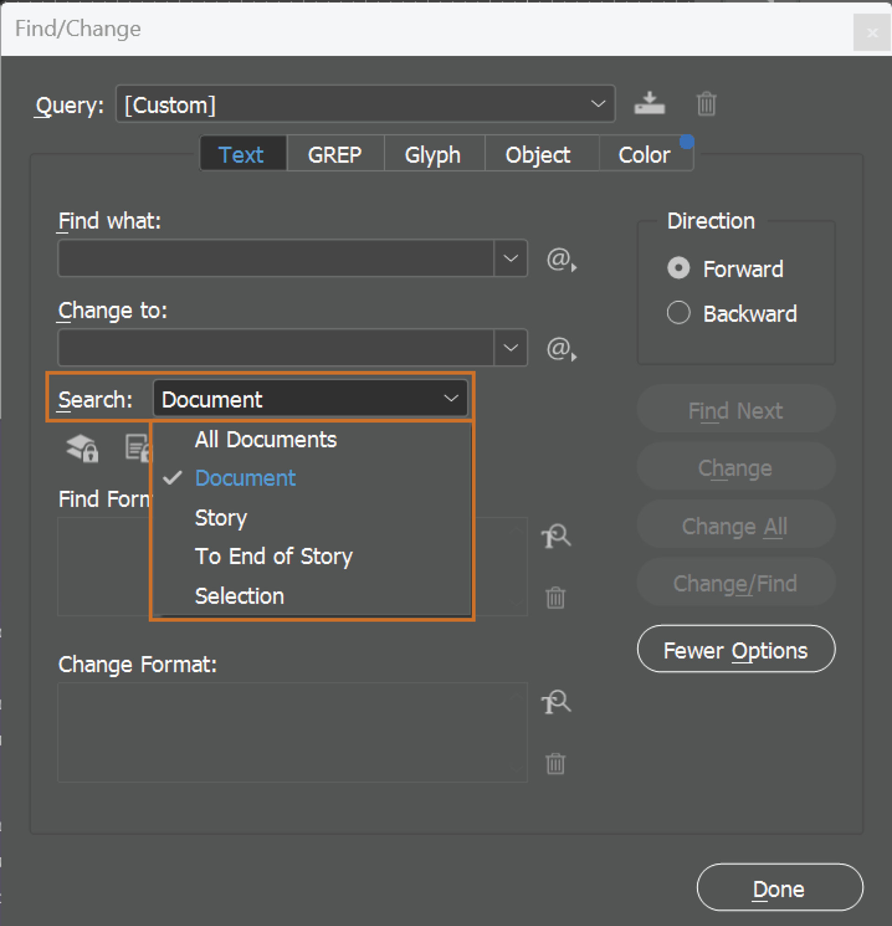Choose Story from the Search menu
This screenshot has height=926, width=892.
tap(221, 517)
